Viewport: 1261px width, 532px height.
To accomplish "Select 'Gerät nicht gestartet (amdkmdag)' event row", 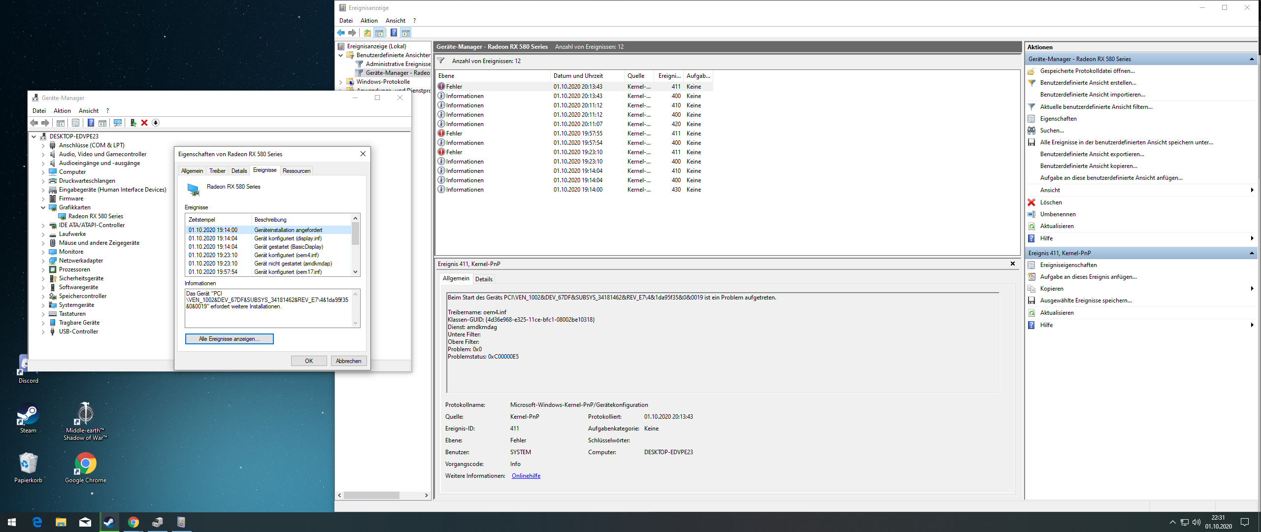I will [x=268, y=264].
